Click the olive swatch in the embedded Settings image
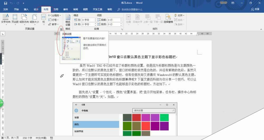The width and height of the screenshot is (264, 140). click(x=136, y=126)
